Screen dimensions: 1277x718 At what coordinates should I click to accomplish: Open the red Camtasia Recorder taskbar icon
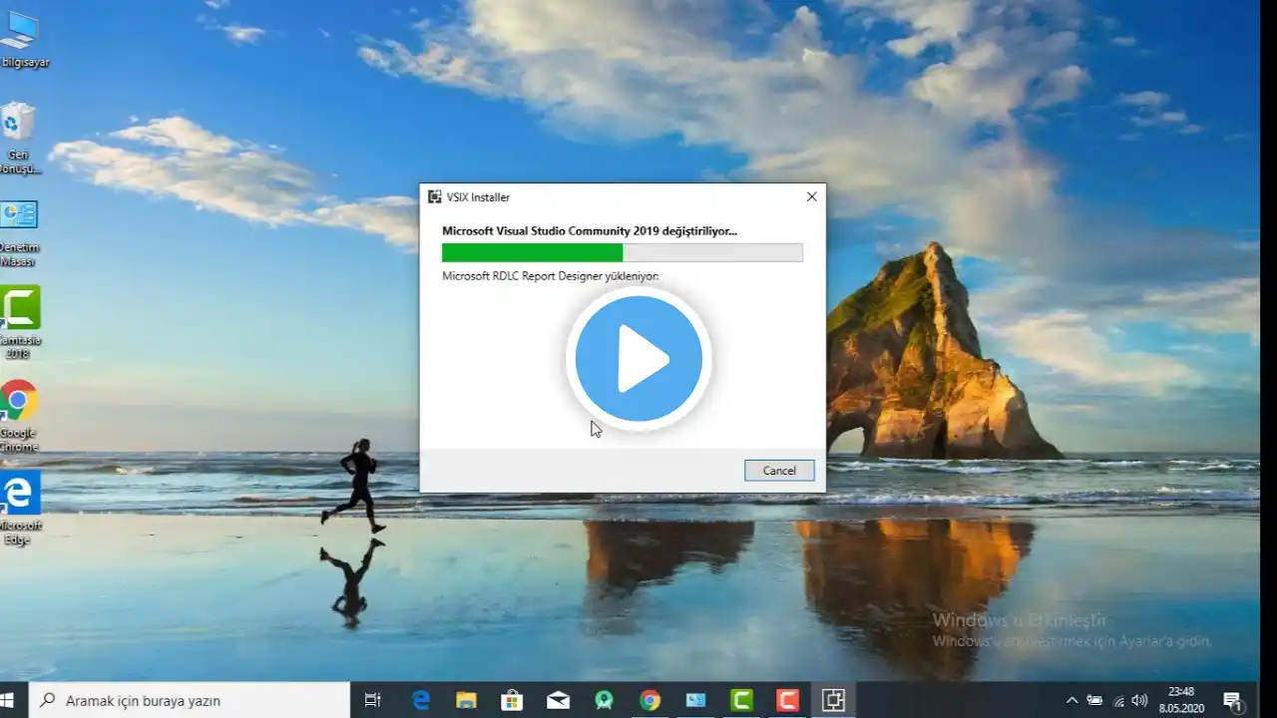pyautogui.click(x=787, y=700)
